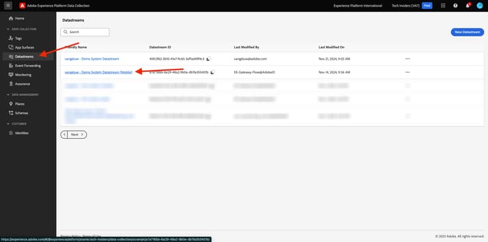Select the EE-Gateway-Flow@AdobeID cell

point(254,72)
